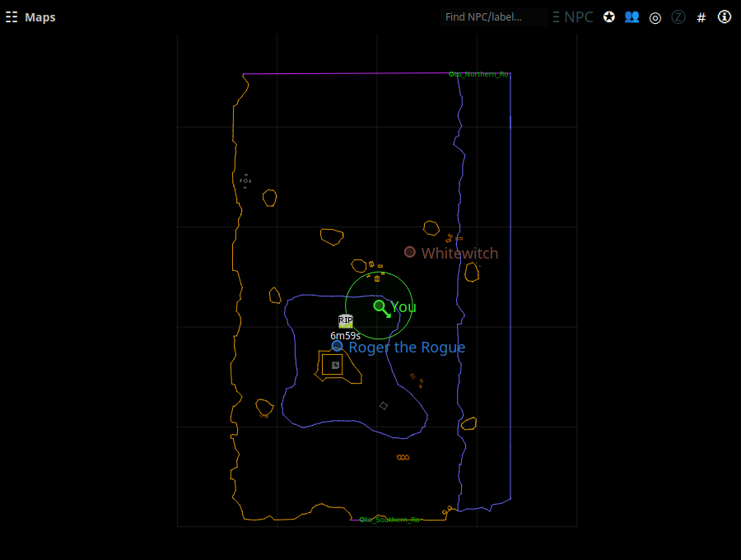Screen dimensions: 741x560
Task: Click the to_Southern_Ro exit label
Action: point(390,520)
